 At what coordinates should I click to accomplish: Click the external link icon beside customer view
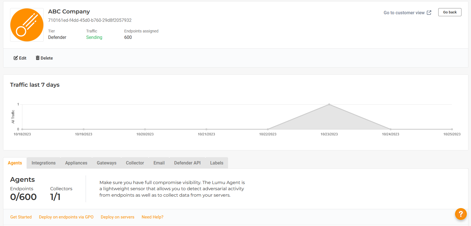pos(429,13)
